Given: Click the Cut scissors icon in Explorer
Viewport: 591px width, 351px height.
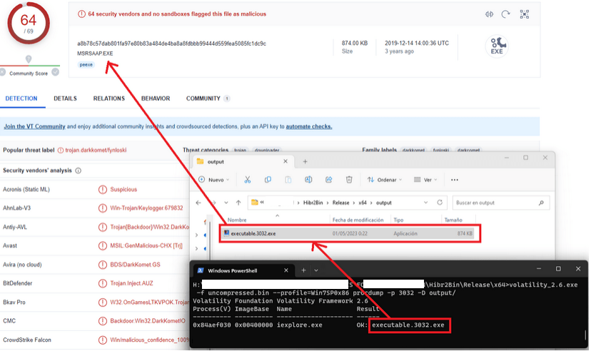Looking at the screenshot, I should point(247,180).
